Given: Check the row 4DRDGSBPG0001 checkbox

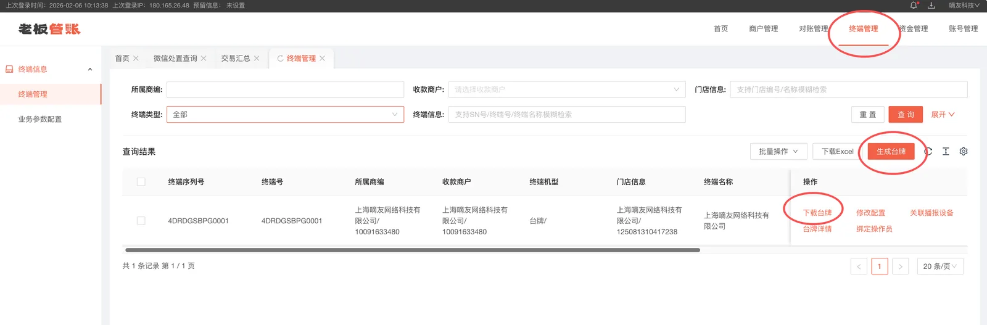Looking at the screenshot, I should pos(141,221).
